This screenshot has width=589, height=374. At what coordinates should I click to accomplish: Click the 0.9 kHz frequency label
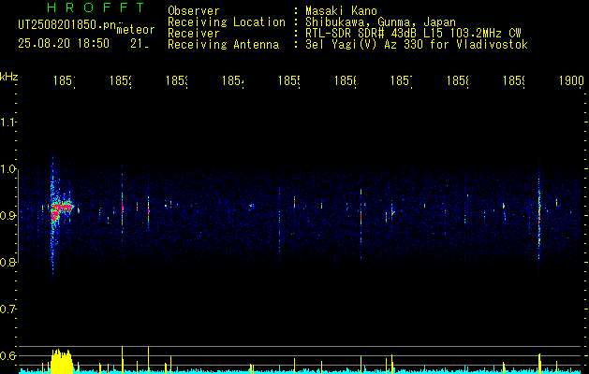[7, 216]
